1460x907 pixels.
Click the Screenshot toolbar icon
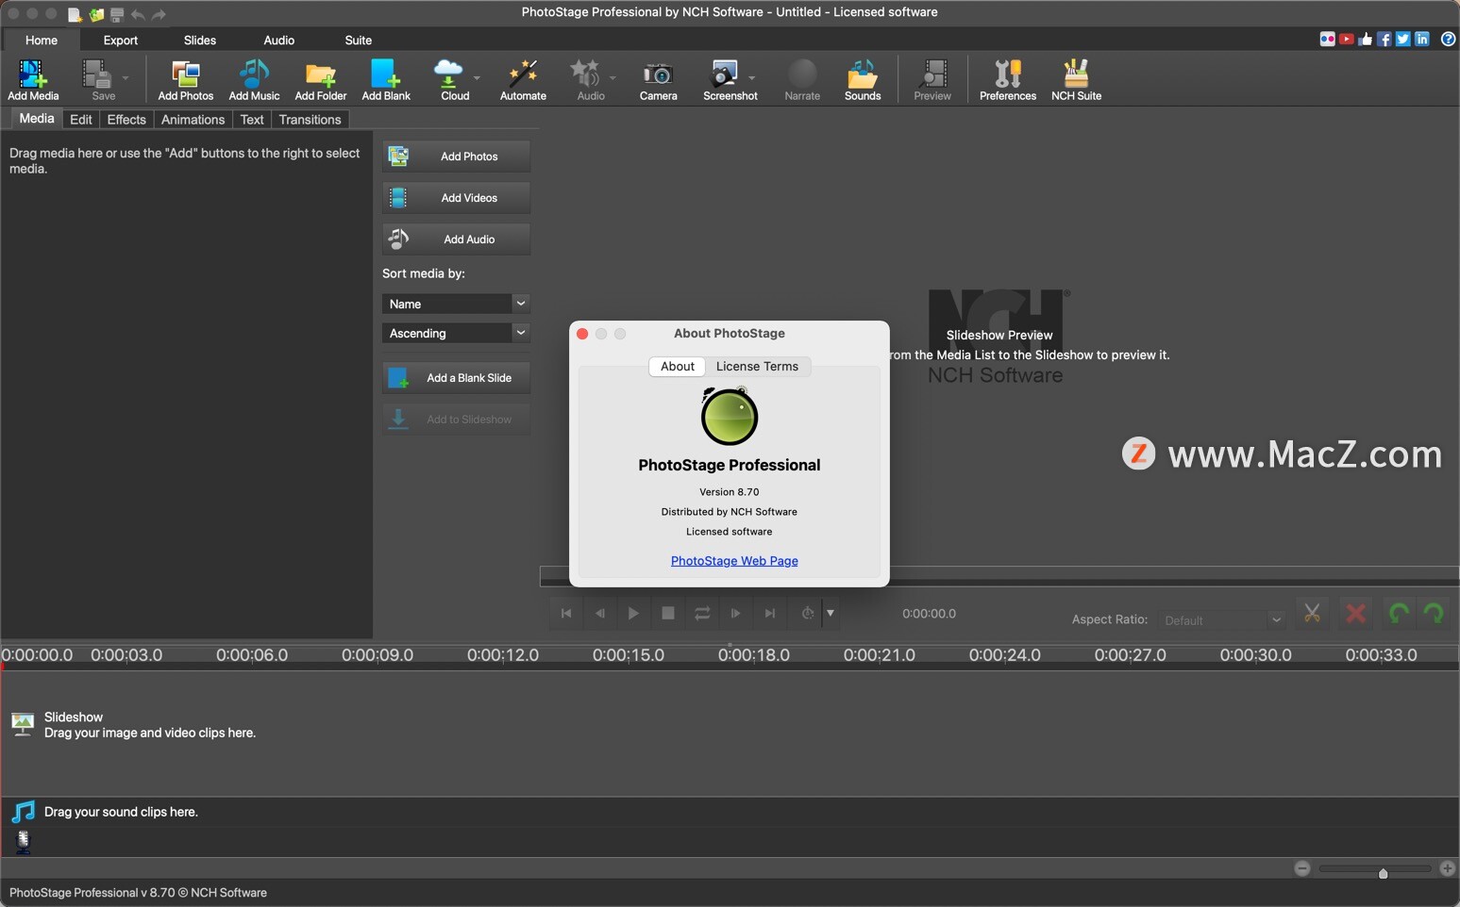click(x=729, y=80)
